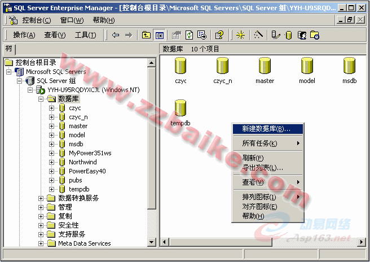Viewport: 370px width, 262px height.
Task: Expand the Northwind database tree node
Action: tap(51, 162)
